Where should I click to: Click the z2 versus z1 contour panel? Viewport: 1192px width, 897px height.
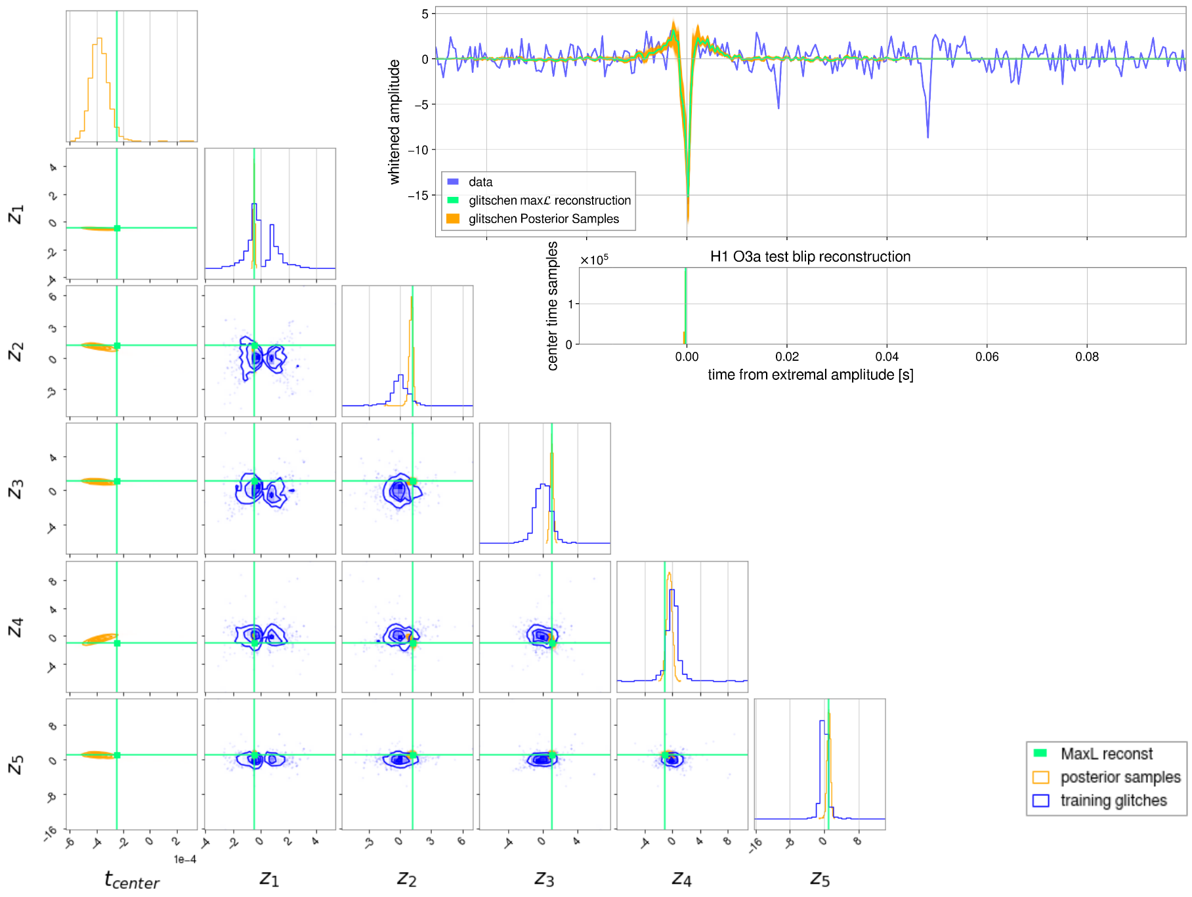pyautogui.click(x=270, y=351)
